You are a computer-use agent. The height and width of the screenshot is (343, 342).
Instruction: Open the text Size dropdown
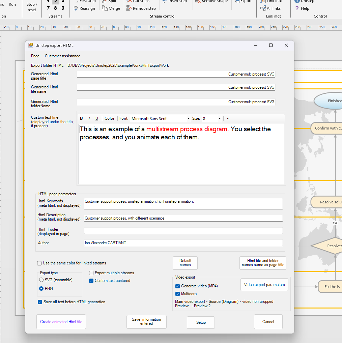tap(220, 119)
